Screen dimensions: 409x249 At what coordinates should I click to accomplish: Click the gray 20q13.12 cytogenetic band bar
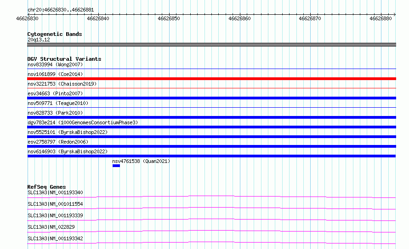211,45
